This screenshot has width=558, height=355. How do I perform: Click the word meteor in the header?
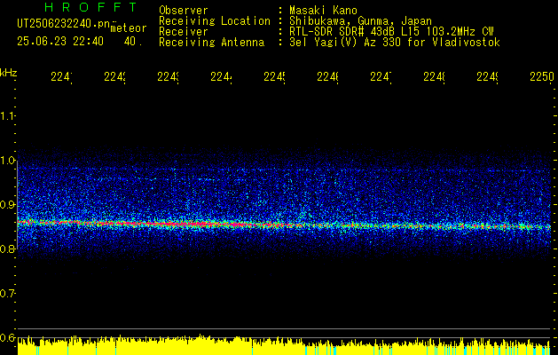(x=129, y=28)
